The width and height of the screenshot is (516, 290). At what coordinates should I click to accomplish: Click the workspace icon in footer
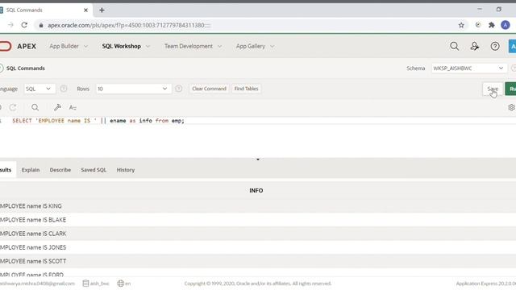coord(85,283)
